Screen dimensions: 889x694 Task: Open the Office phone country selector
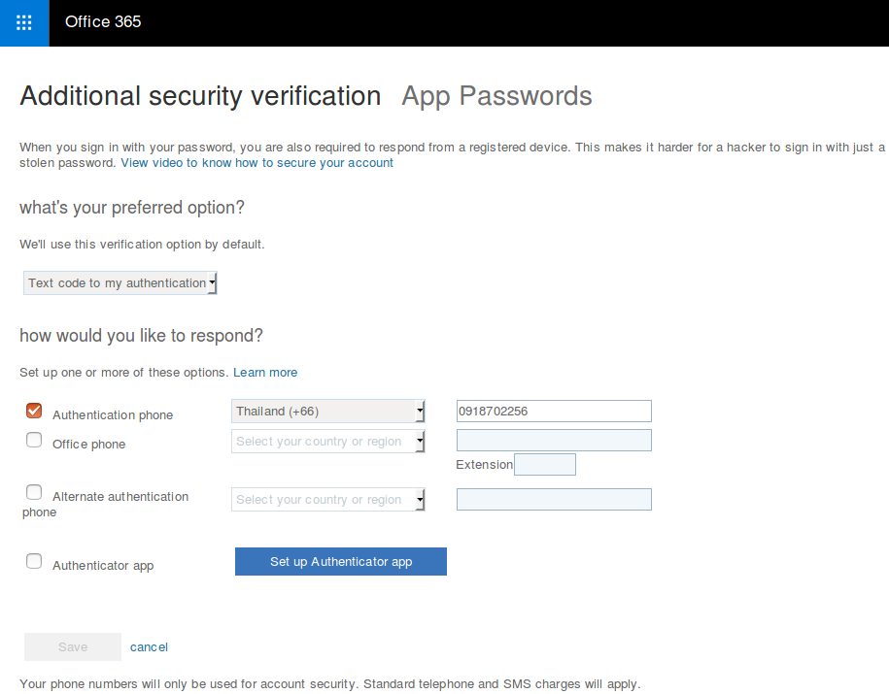click(x=328, y=442)
